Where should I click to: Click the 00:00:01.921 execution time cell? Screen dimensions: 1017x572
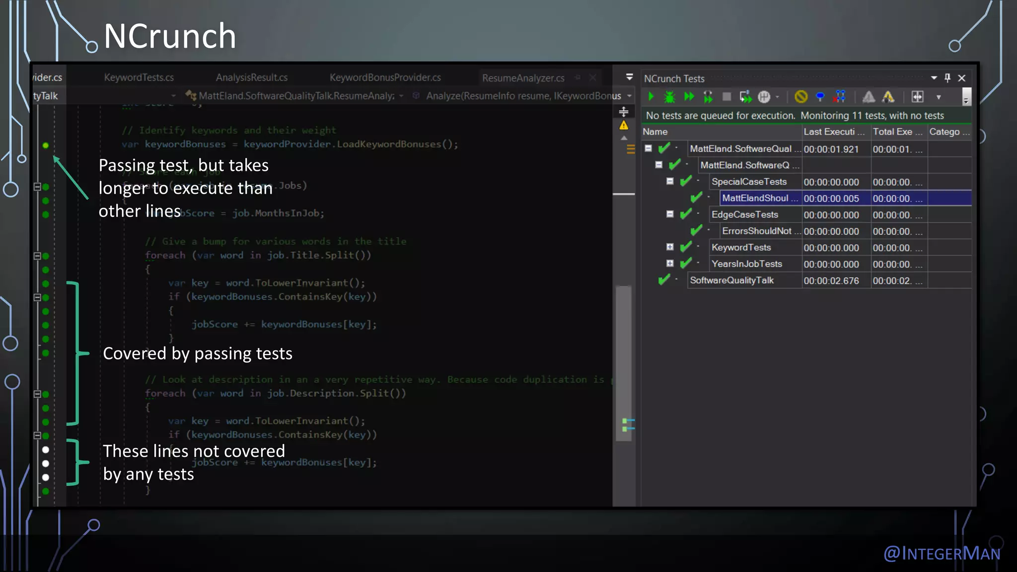[836, 149]
